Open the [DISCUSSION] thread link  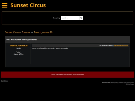pyautogui.click(x=121, y=46)
